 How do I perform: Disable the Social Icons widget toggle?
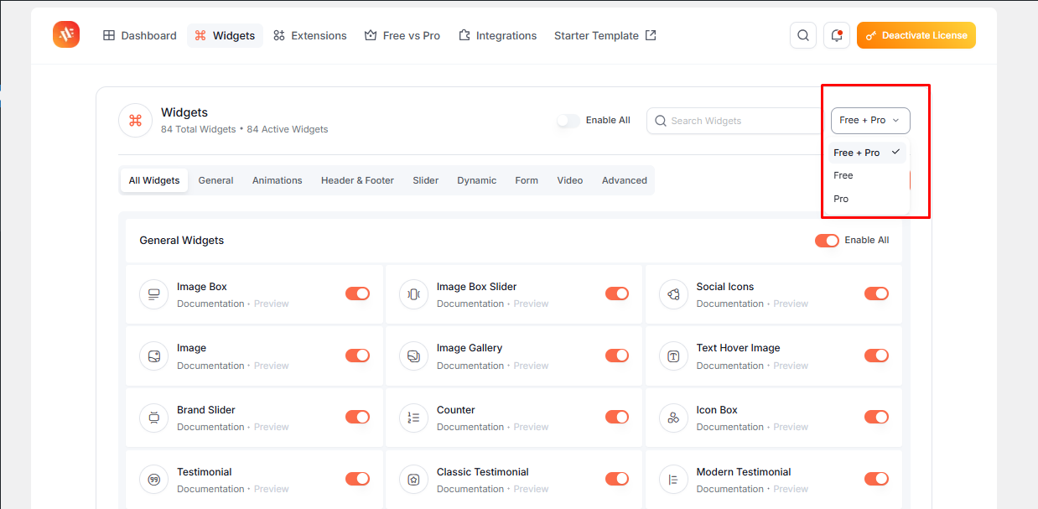coord(876,293)
